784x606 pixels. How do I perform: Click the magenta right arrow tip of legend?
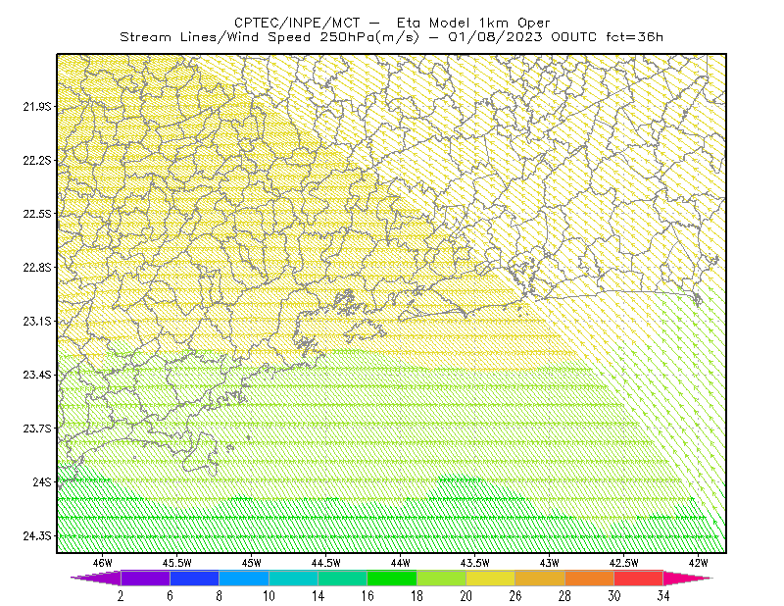pos(688,578)
